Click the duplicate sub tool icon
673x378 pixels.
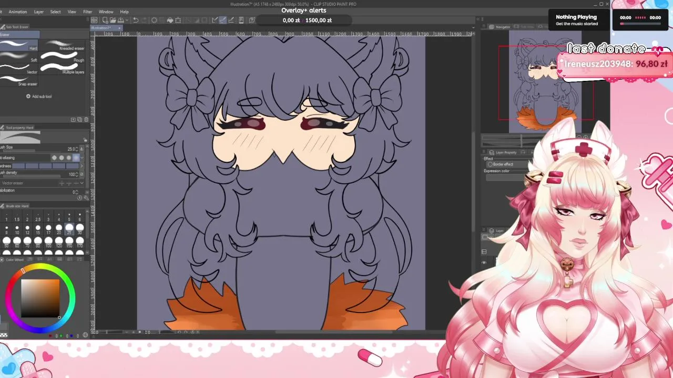coord(80,120)
